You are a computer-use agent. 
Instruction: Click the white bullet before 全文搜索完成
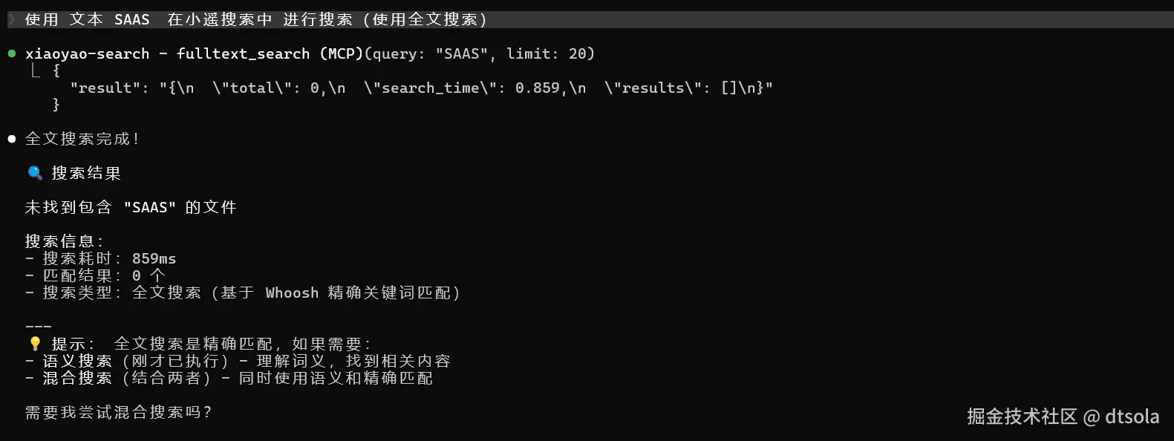coord(12,139)
